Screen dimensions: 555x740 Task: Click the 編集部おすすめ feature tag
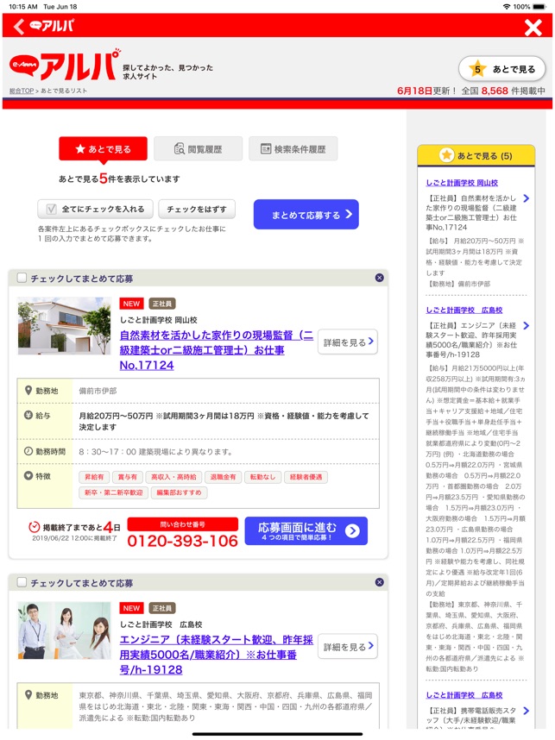[179, 492]
